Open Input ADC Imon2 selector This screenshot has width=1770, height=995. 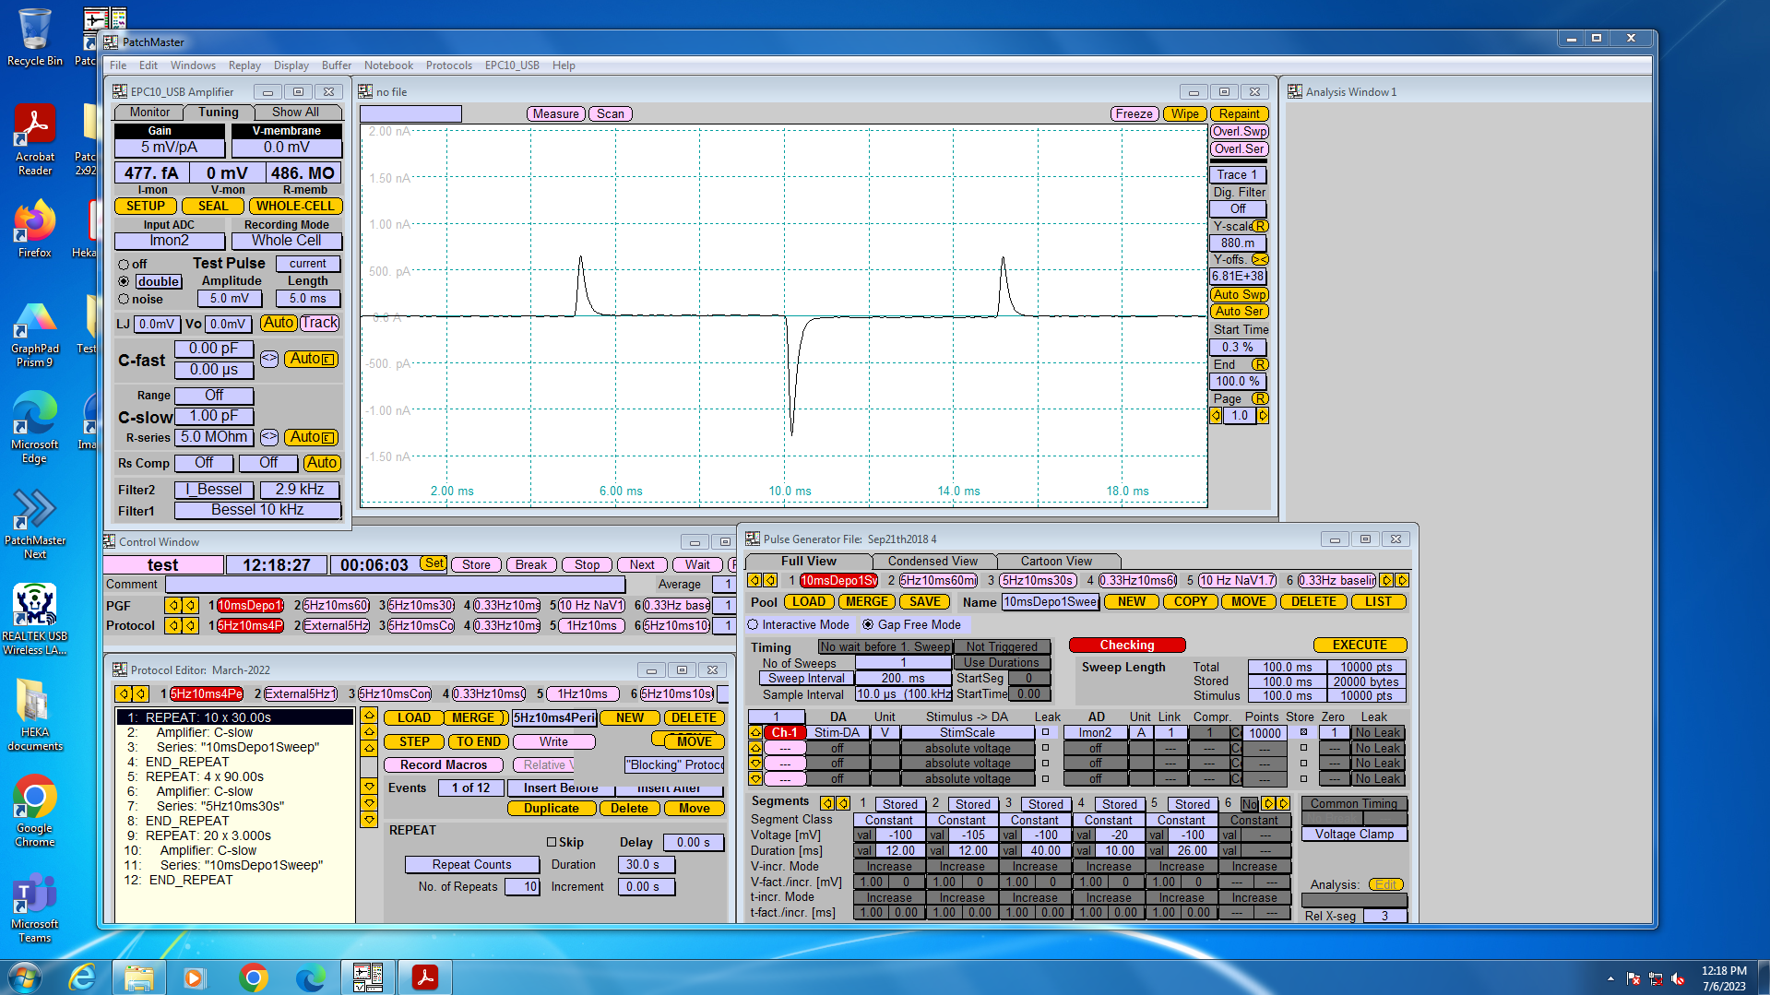[x=169, y=241]
